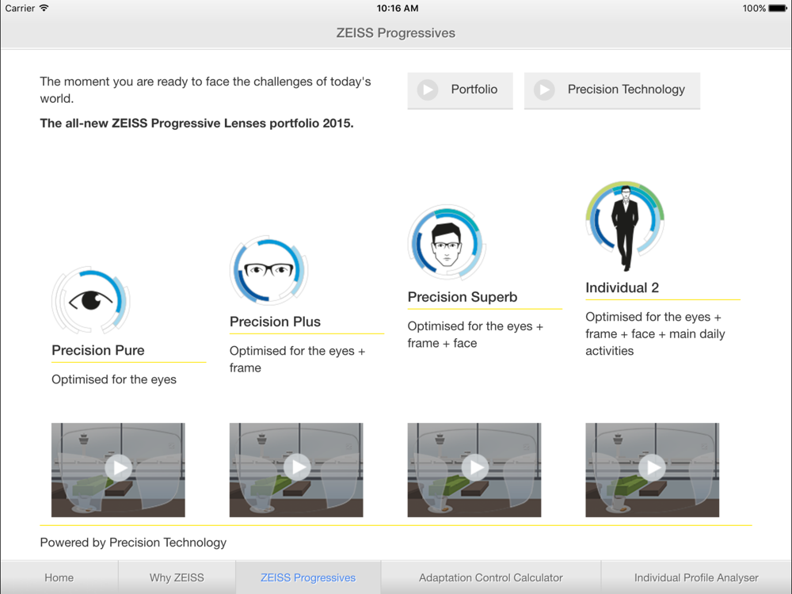The height and width of the screenshot is (594, 792).
Task: Select the ZEISS Progressives tab
Action: 308,577
